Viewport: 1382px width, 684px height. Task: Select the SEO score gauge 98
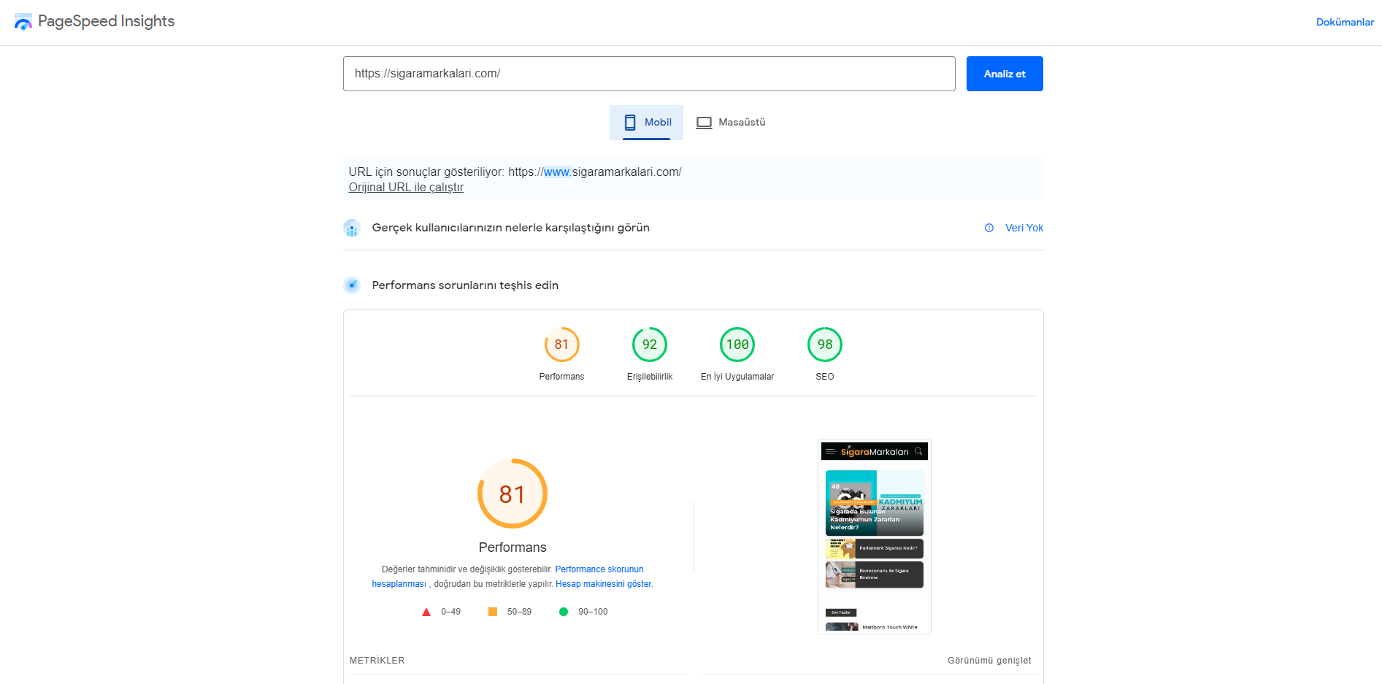pyautogui.click(x=825, y=345)
